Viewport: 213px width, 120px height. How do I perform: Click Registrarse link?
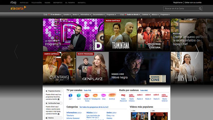178,3
